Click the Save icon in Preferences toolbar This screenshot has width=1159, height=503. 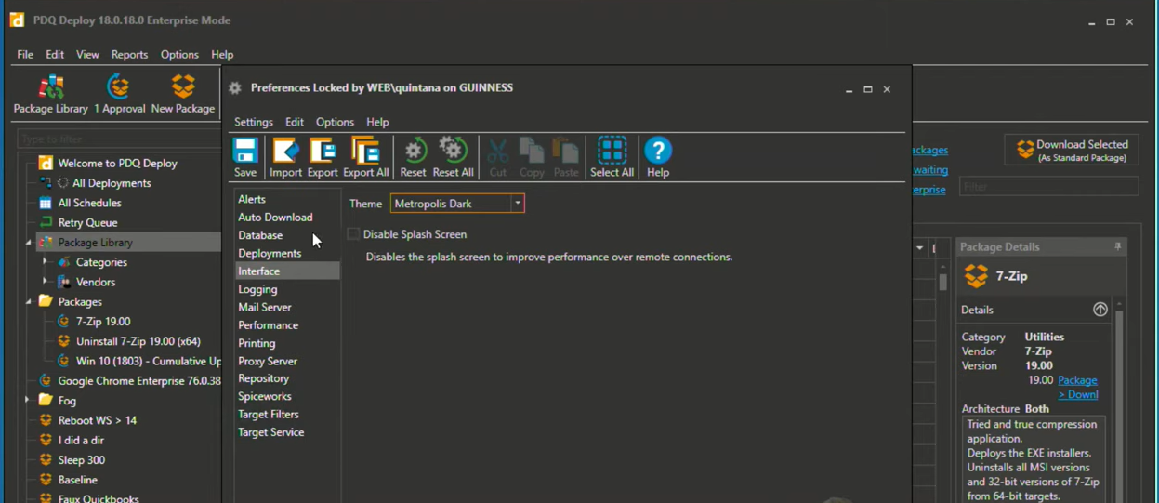(x=245, y=156)
